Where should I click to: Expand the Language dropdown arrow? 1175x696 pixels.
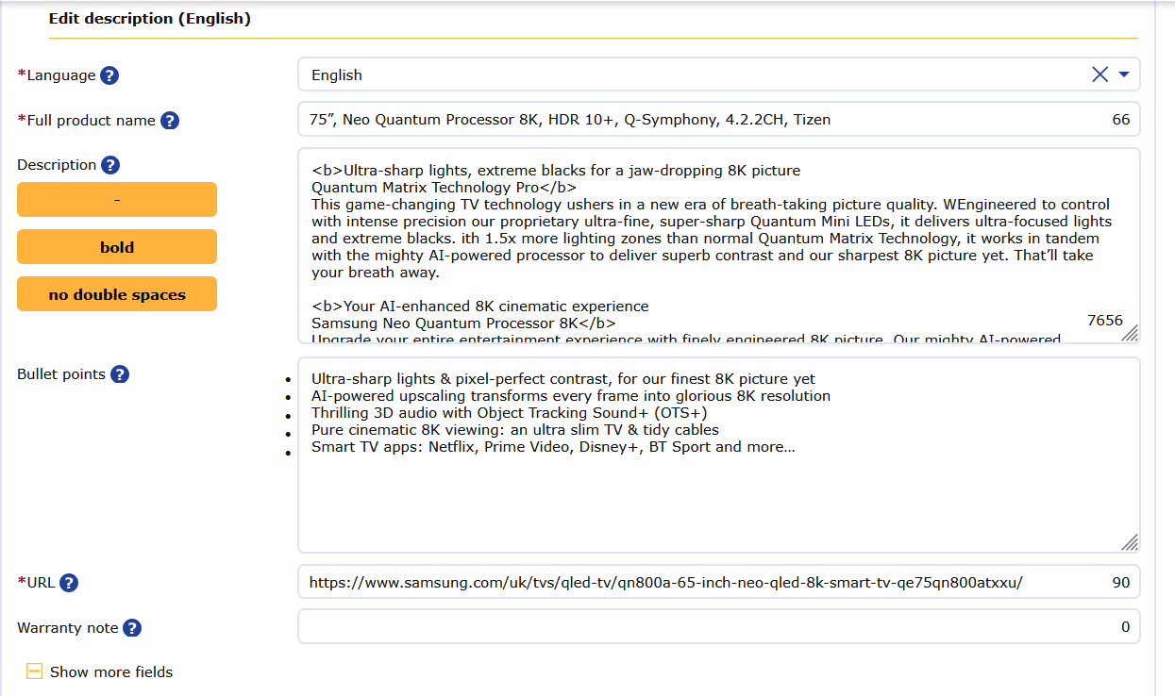click(1124, 75)
